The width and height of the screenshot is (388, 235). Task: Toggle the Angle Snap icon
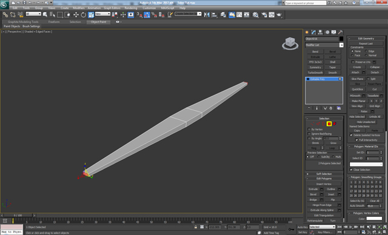click(x=147, y=15)
